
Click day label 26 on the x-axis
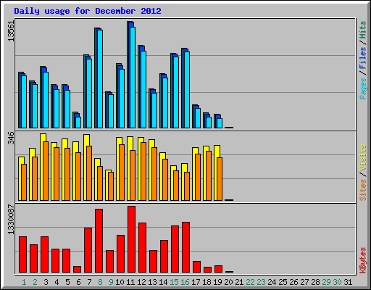coord(293,282)
